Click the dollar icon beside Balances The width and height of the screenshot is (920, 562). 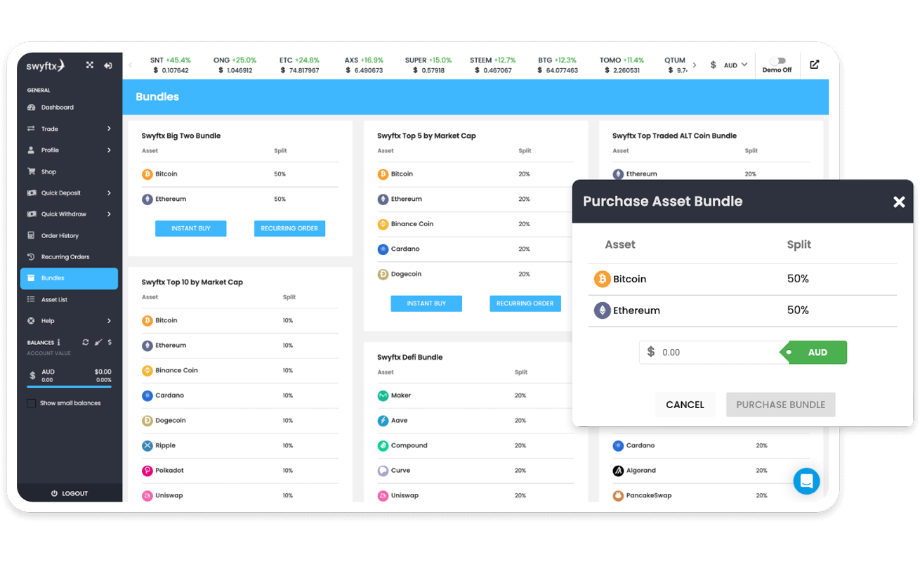click(x=110, y=342)
